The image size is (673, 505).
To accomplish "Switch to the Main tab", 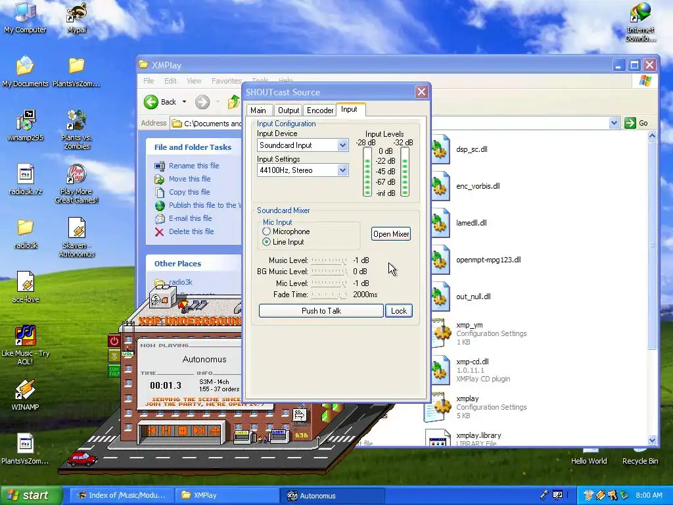I will (258, 110).
